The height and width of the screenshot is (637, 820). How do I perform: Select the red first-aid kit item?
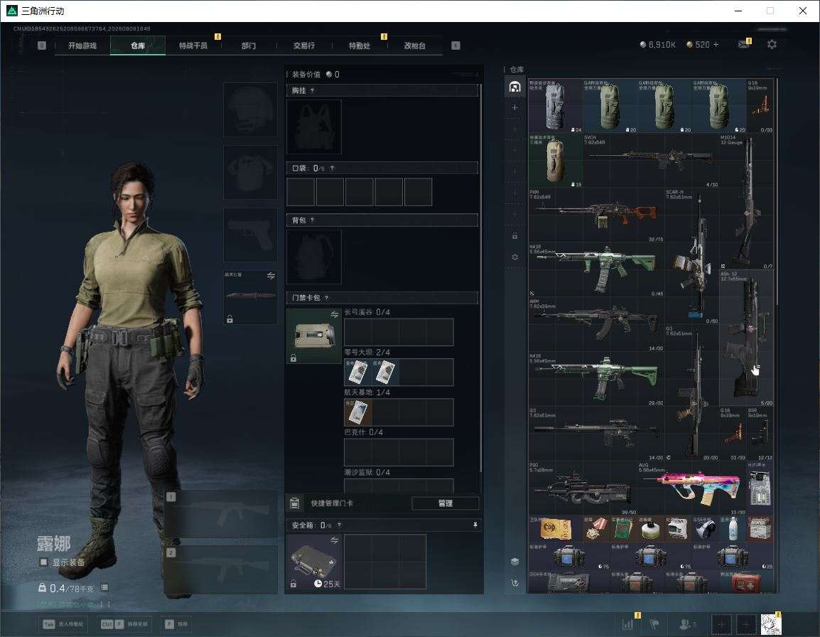745,582
